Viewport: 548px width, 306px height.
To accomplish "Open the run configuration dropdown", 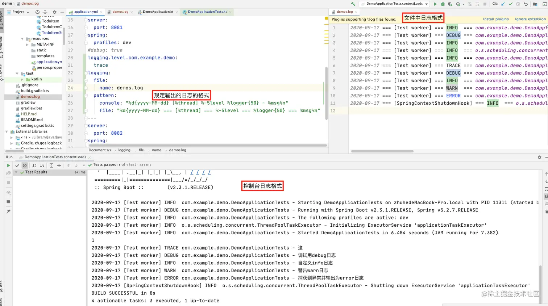I will pyautogui.click(x=394, y=4).
